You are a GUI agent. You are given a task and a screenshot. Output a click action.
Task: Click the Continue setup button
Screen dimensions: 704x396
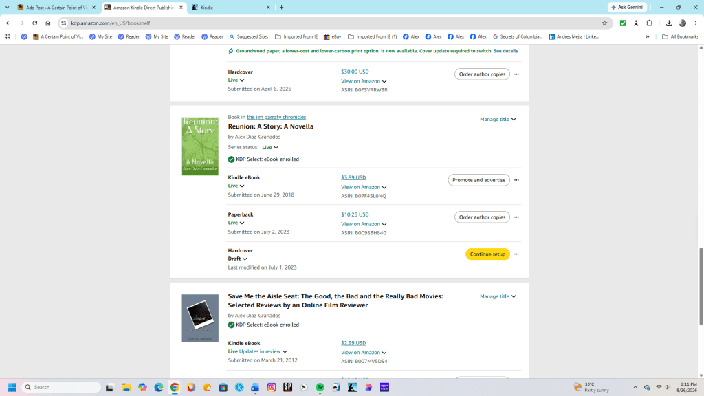(x=487, y=254)
